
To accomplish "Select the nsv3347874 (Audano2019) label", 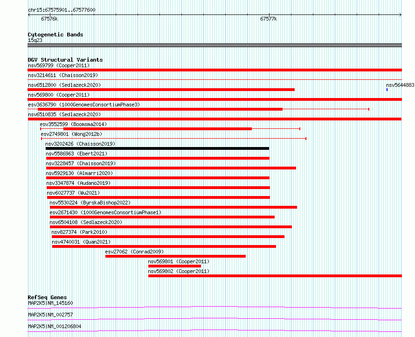I will pyautogui.click(x=78, y=183).
